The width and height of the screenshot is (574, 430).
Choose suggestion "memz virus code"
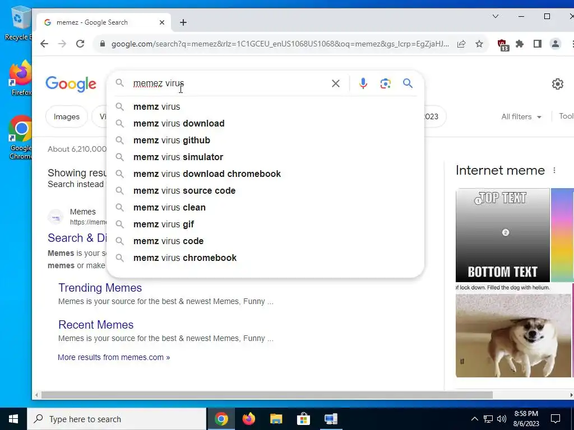[265, 241]
